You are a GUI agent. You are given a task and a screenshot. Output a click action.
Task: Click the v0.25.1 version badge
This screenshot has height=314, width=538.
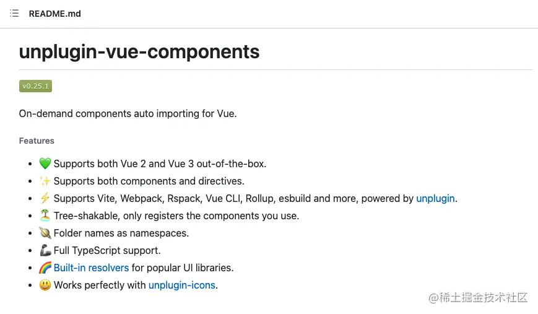pos(35,86)
